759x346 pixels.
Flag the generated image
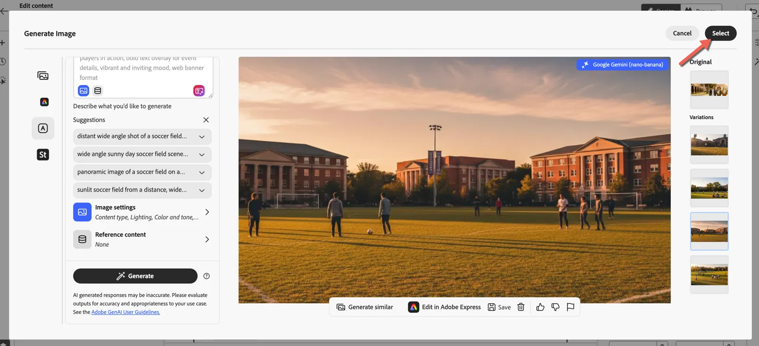pos(570,307)
